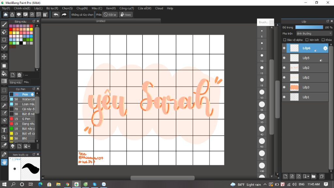Click horizontal canvas scrollbar

pos(162,178)
